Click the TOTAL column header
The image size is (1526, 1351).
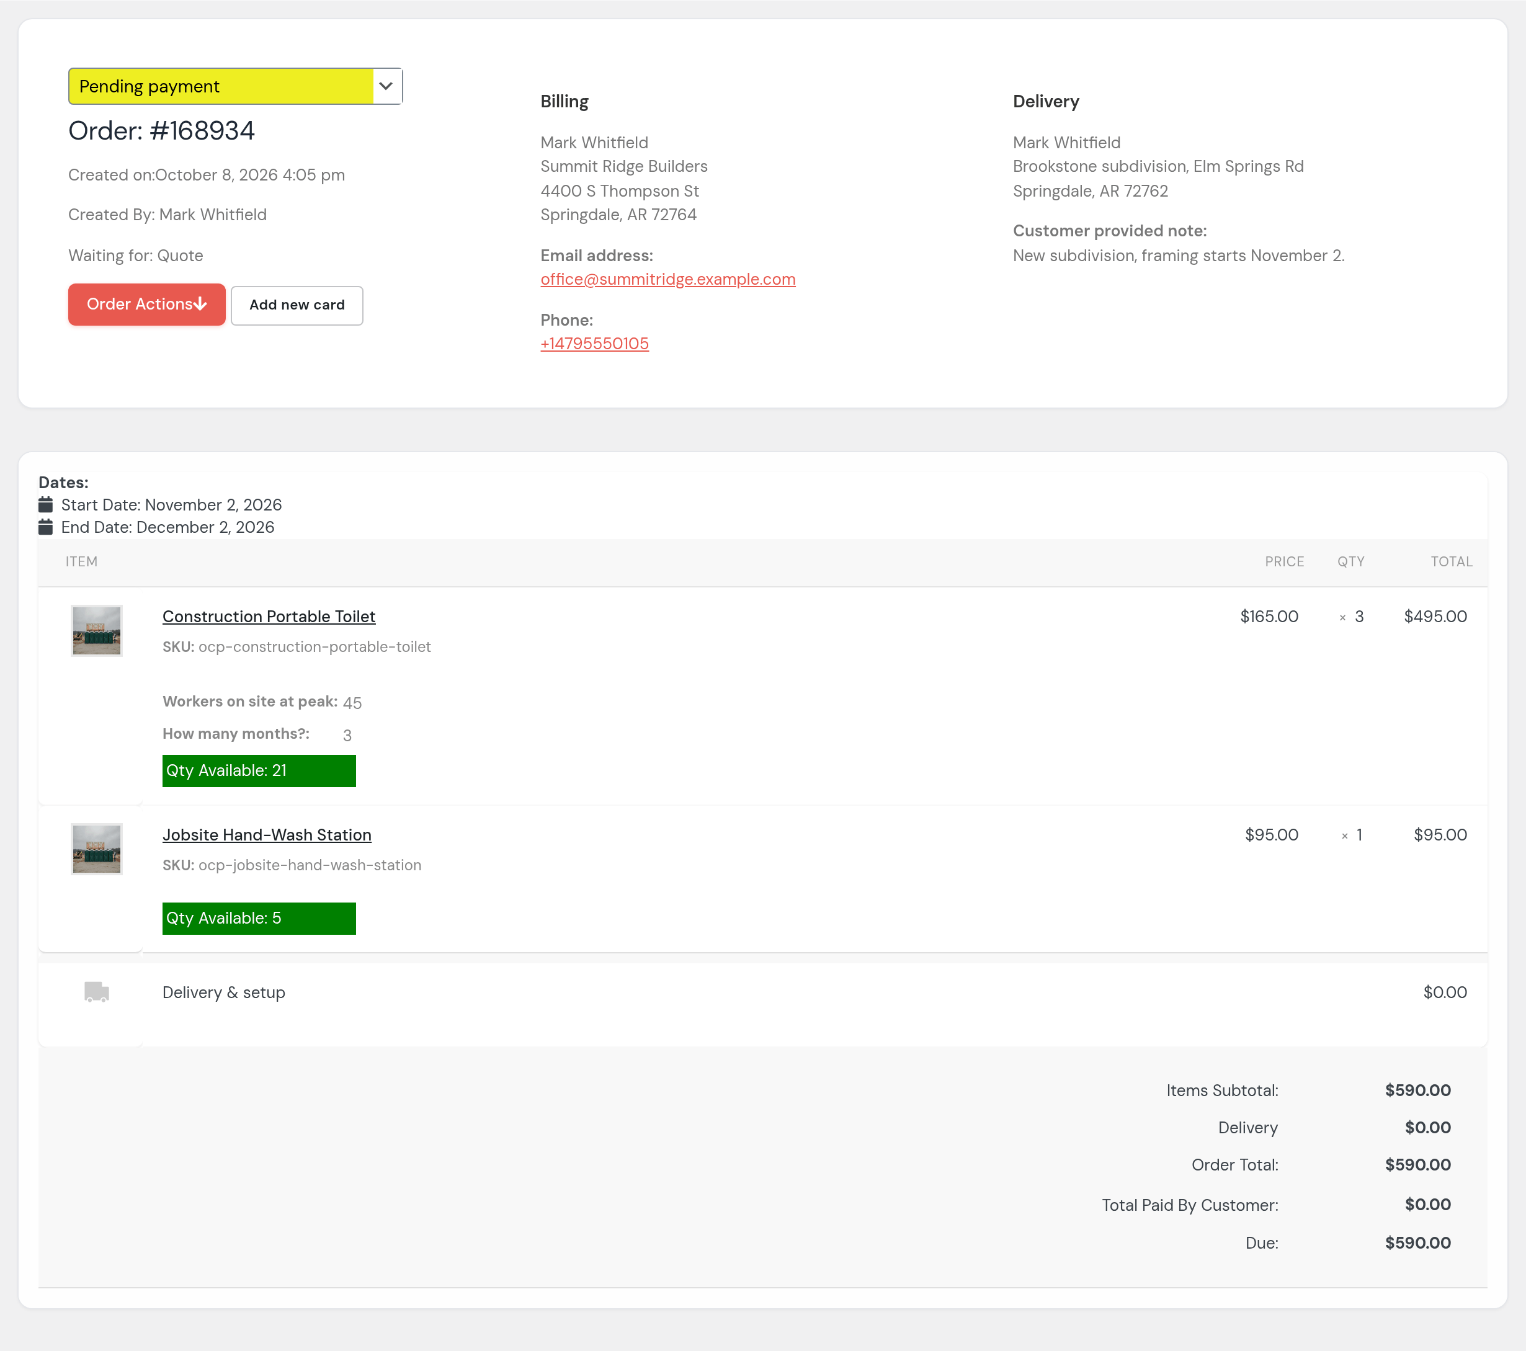pos(1452,561)
